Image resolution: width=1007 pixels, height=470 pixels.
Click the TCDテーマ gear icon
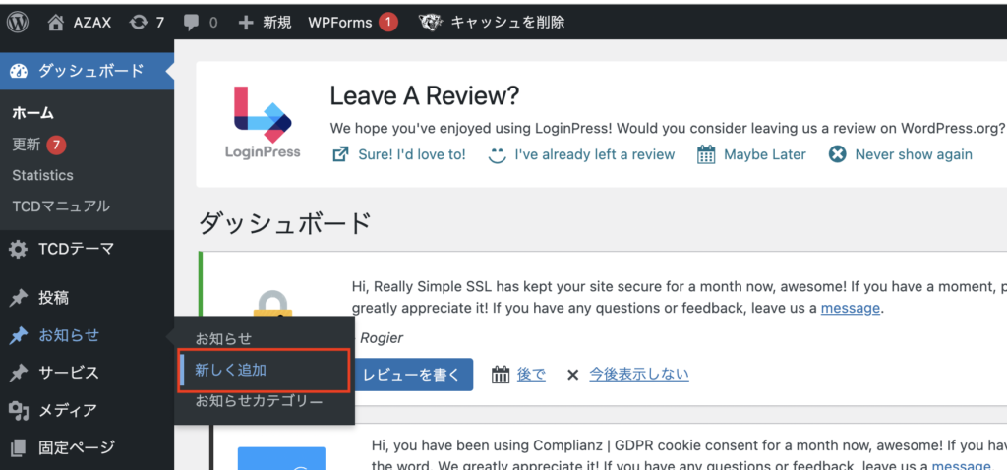(x=19, y=249)
